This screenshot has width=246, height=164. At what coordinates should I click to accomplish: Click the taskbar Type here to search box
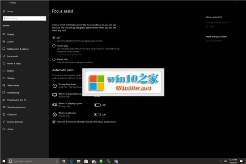coord(34,161)
